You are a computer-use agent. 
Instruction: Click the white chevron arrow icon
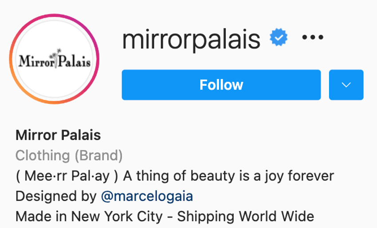[x=346, y=85]
